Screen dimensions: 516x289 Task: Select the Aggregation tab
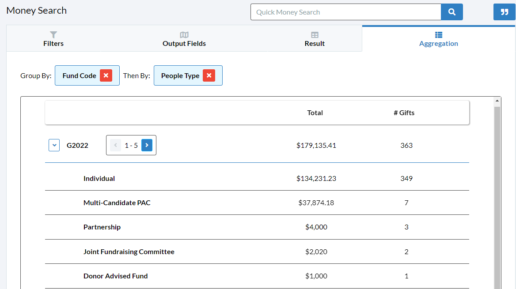pos(438,39)
